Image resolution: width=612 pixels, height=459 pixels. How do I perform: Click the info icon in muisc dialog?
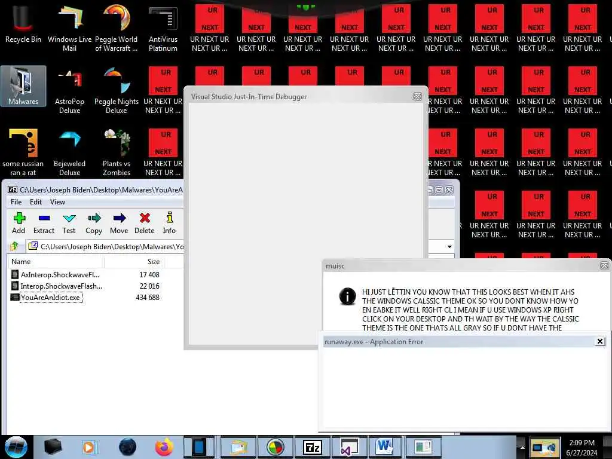347,296
